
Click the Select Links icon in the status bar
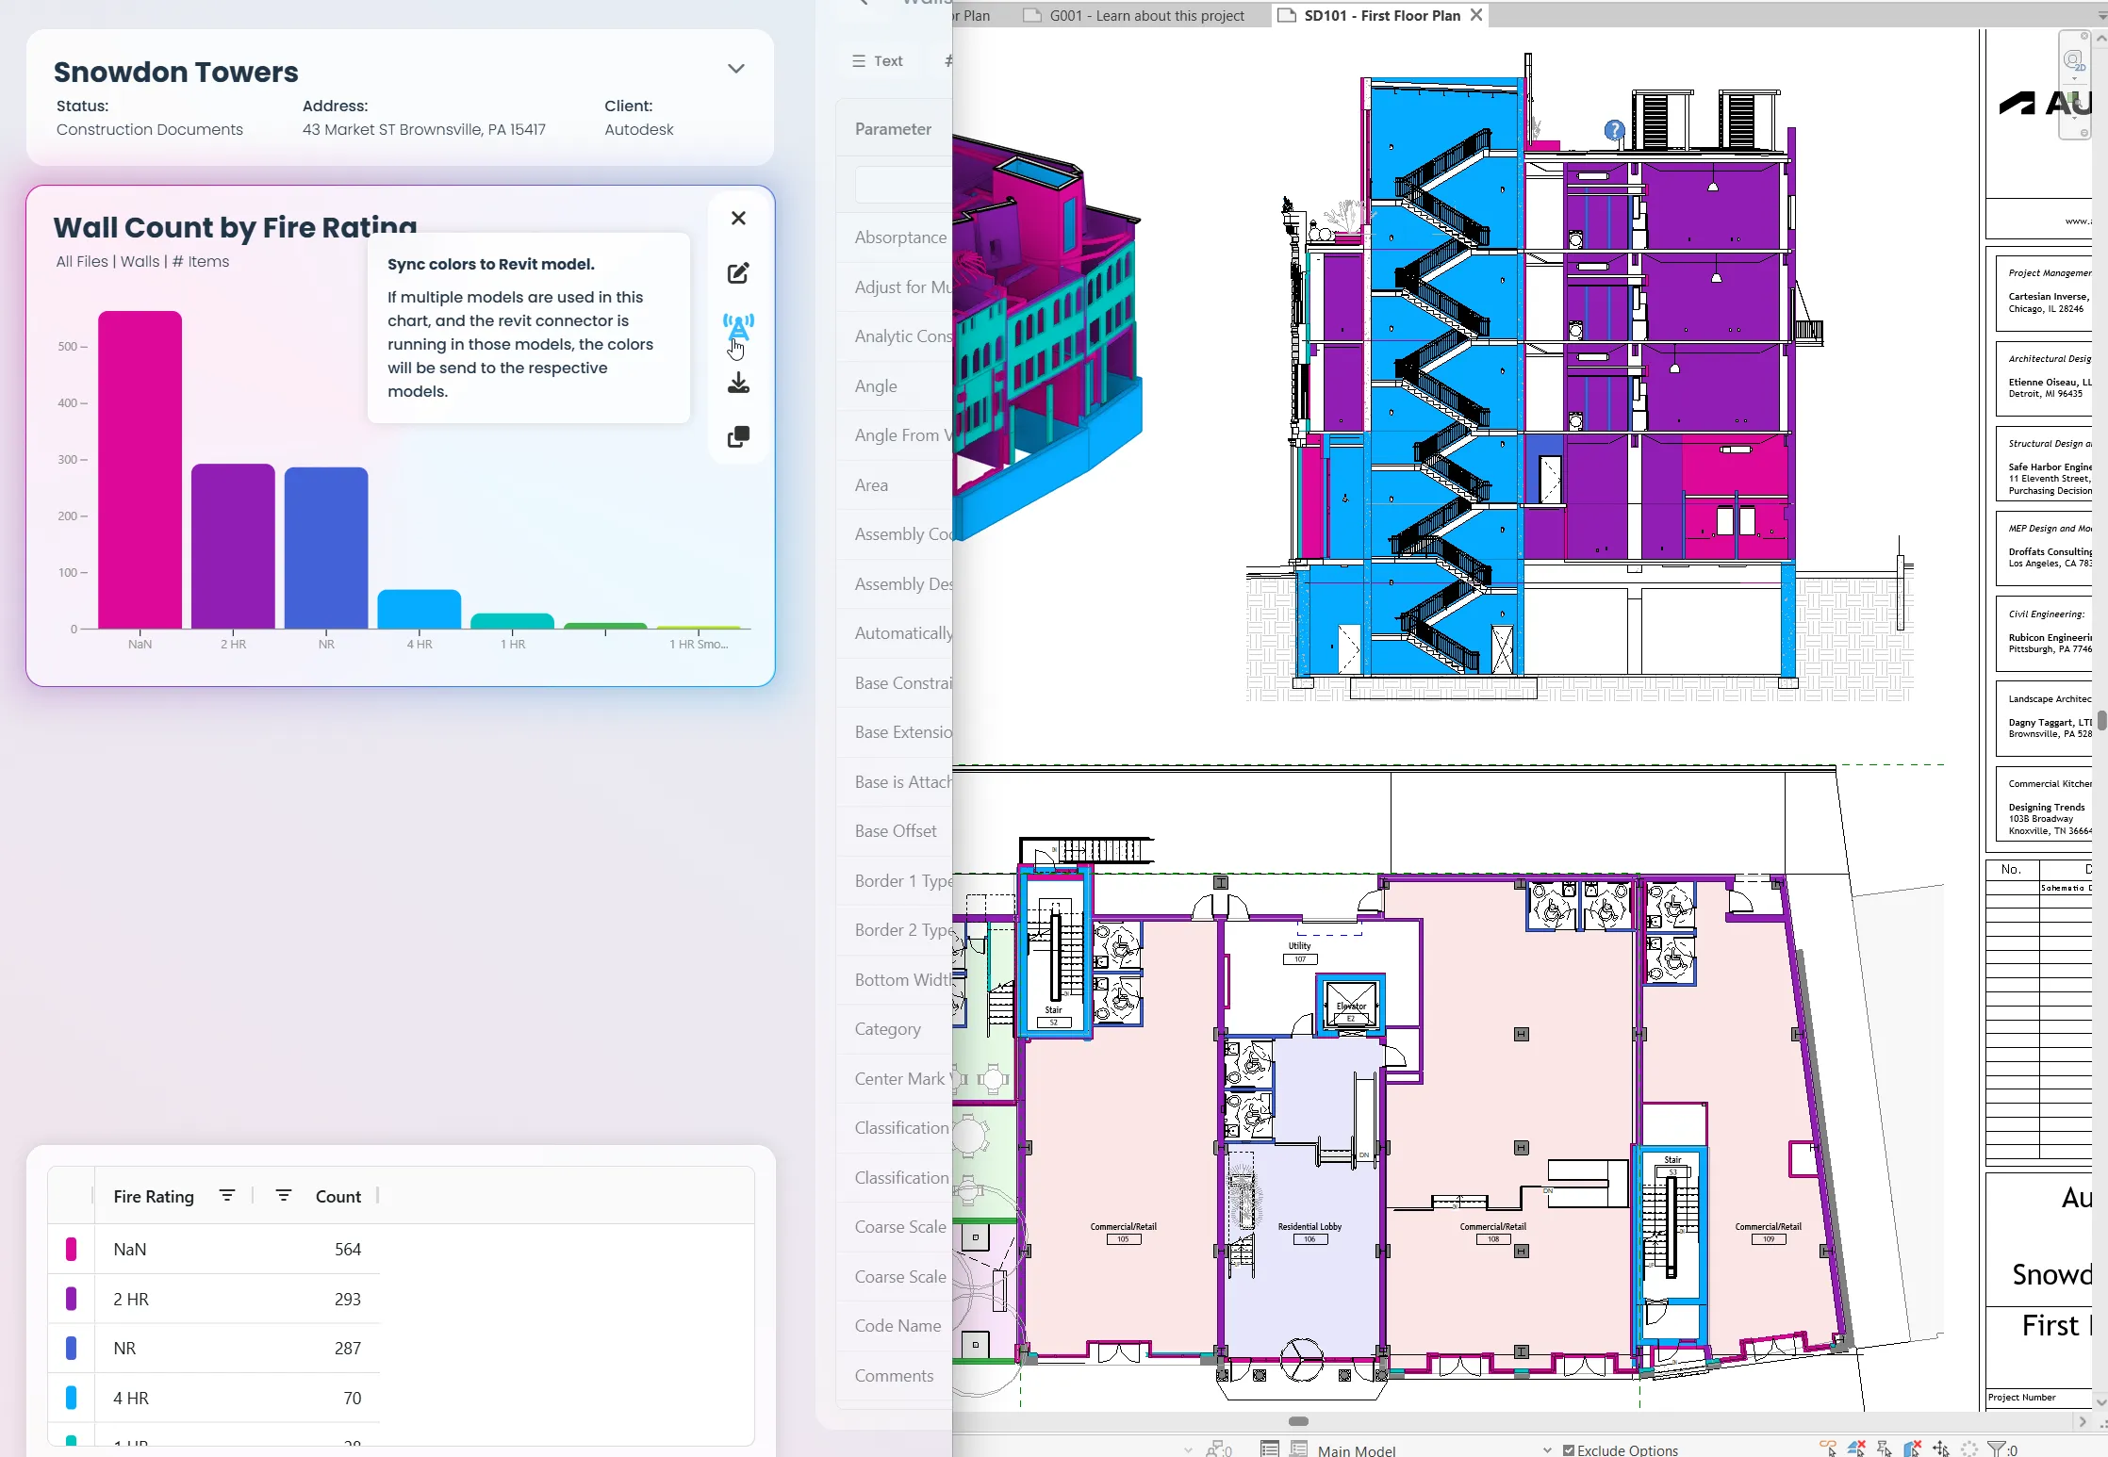point(1827,1449)
